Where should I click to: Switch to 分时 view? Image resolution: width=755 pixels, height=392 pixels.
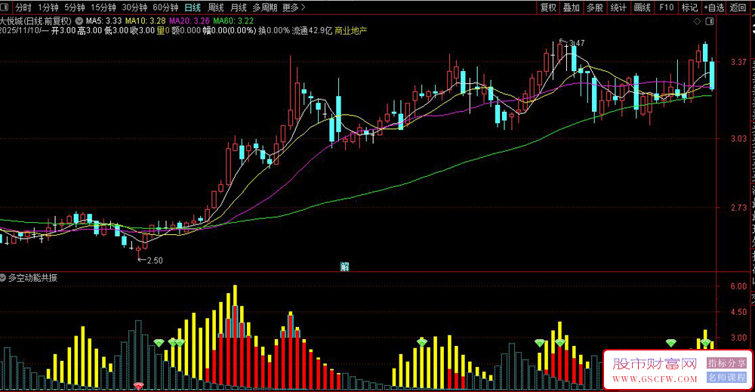tap(23, 8)
